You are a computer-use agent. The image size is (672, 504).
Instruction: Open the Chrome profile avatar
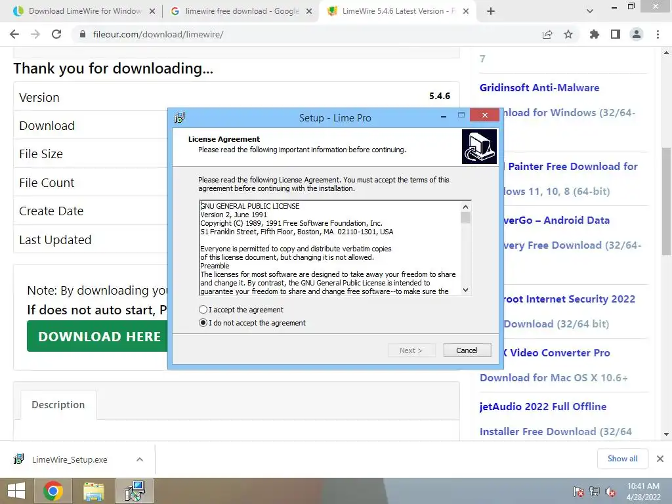[637, 34]
